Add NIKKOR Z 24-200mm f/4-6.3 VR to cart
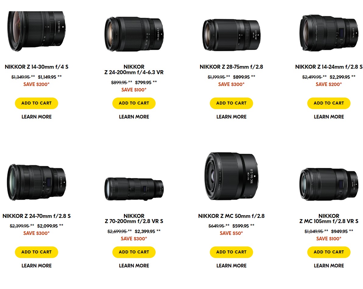This screenshot has height=289, width=363. pyautogui.click(x=134, y=103)
